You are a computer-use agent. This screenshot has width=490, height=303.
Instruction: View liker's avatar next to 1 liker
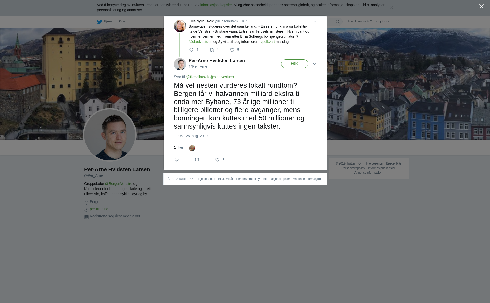(x=192, y=148)
